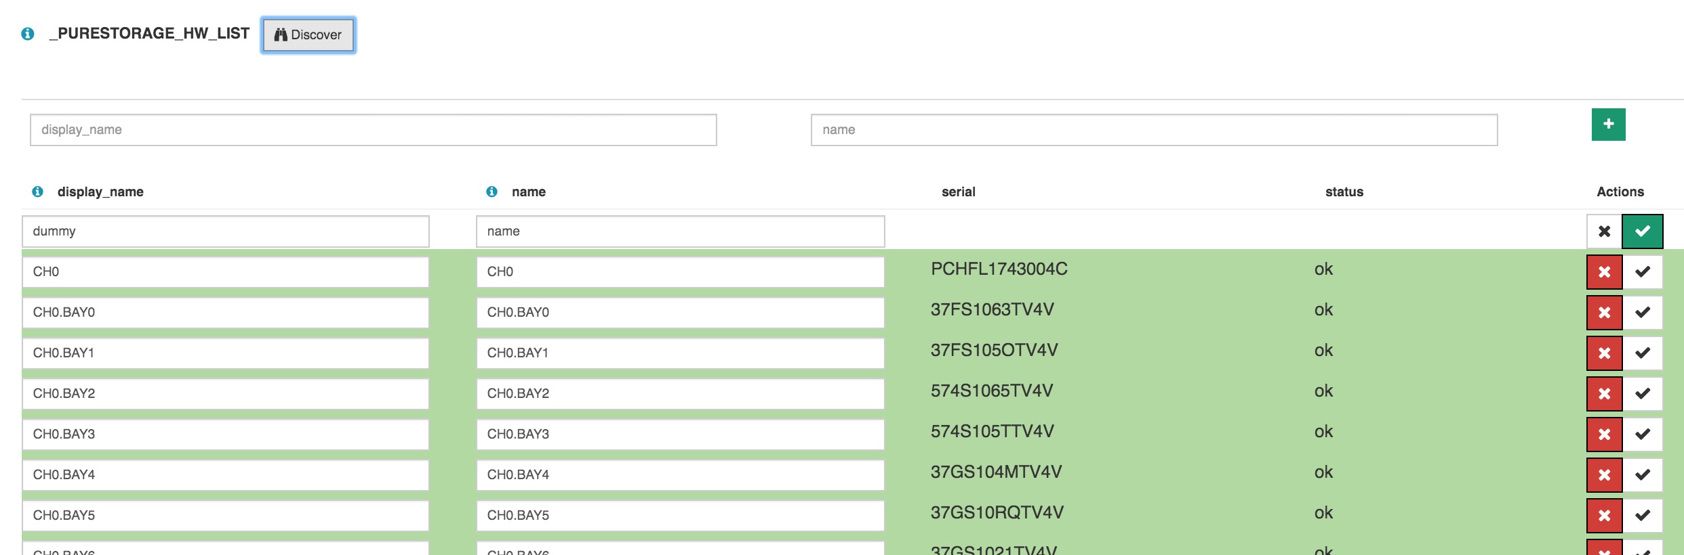Cancel the dummy row with X icon
Screen dimensions: 1684x555
click(1604, 231)
